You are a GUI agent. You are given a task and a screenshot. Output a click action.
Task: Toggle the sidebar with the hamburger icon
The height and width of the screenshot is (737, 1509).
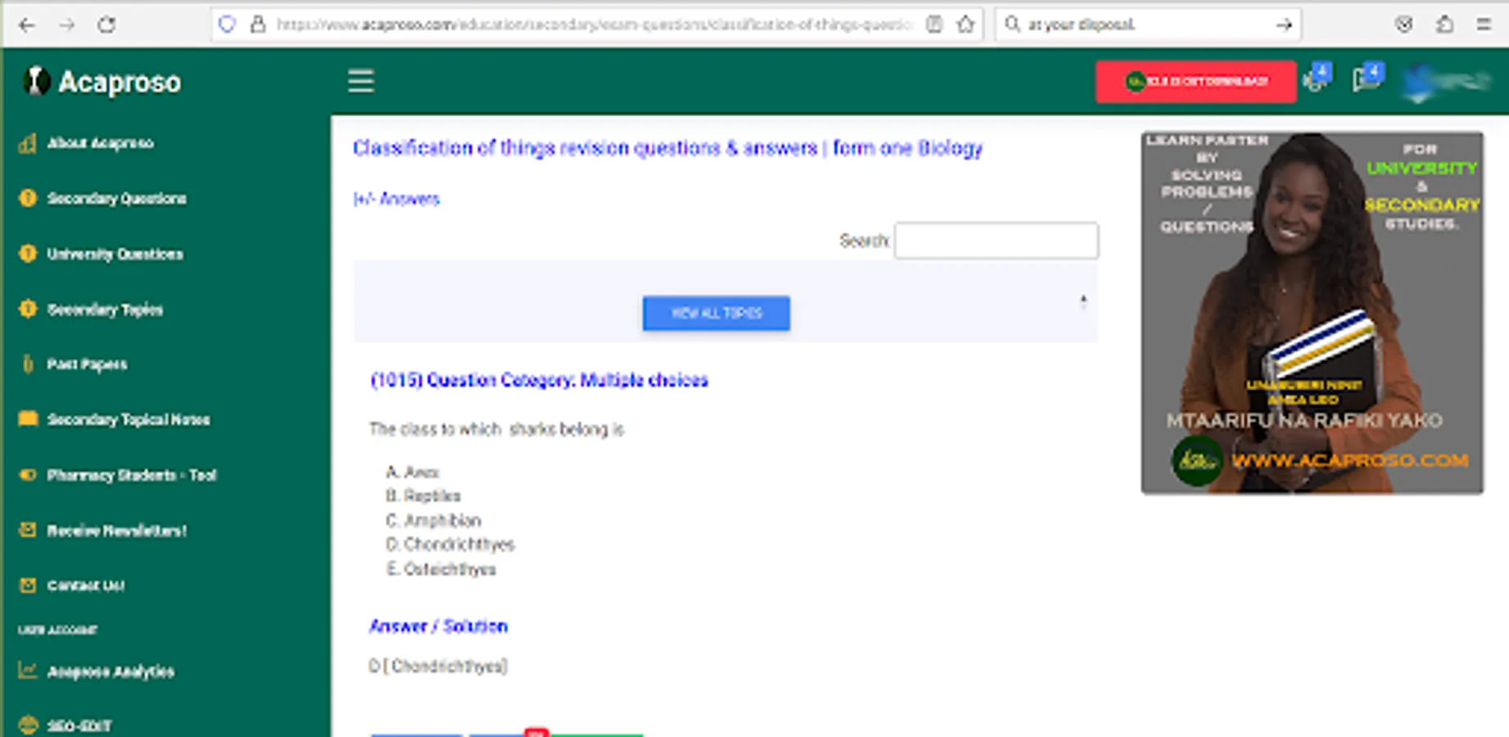pyautogui.click(x=360, y=81)
